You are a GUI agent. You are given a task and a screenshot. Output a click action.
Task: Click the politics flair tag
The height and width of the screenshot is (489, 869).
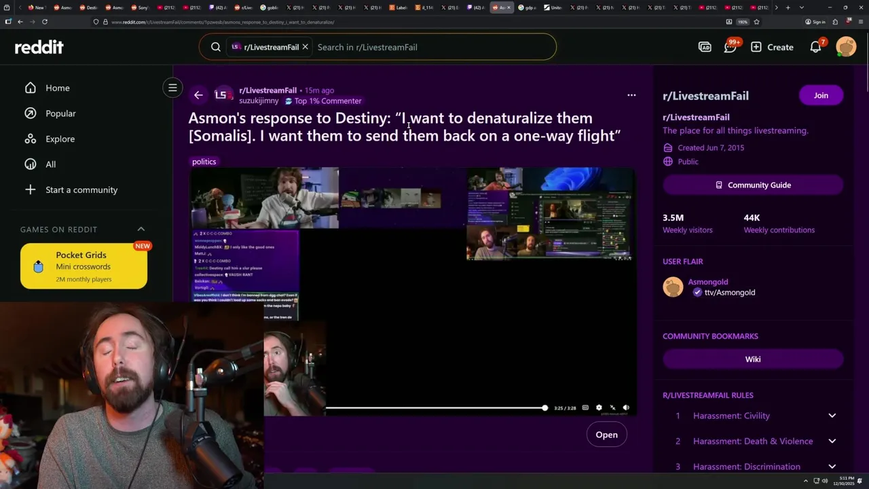204,162
